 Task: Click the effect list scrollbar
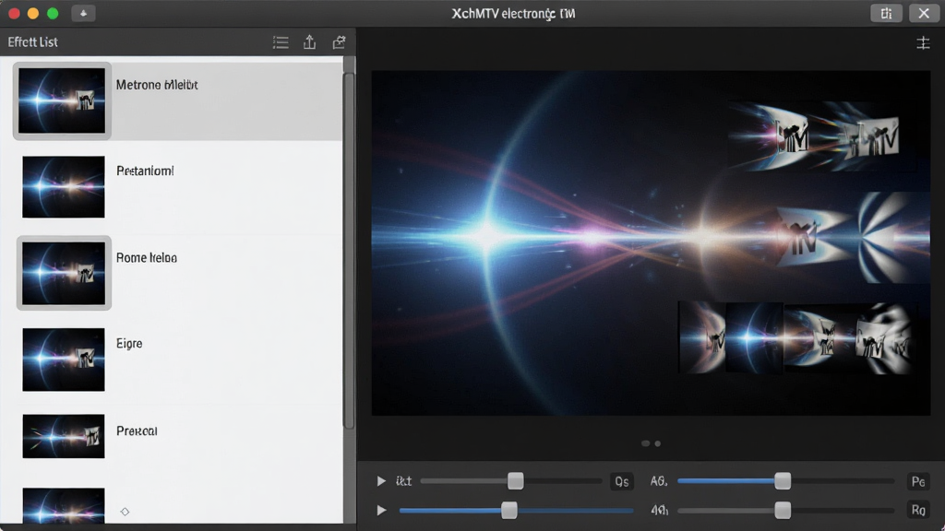(x=349, y=251)
